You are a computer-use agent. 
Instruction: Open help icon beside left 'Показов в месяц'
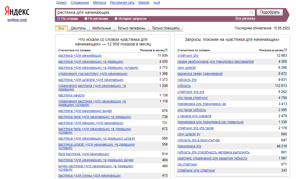166,50
